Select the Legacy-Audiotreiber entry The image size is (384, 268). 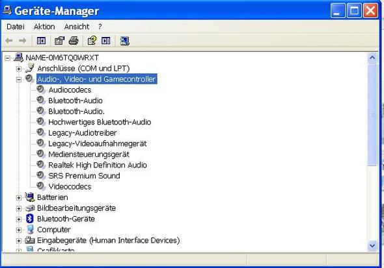[x=82, y=133]
